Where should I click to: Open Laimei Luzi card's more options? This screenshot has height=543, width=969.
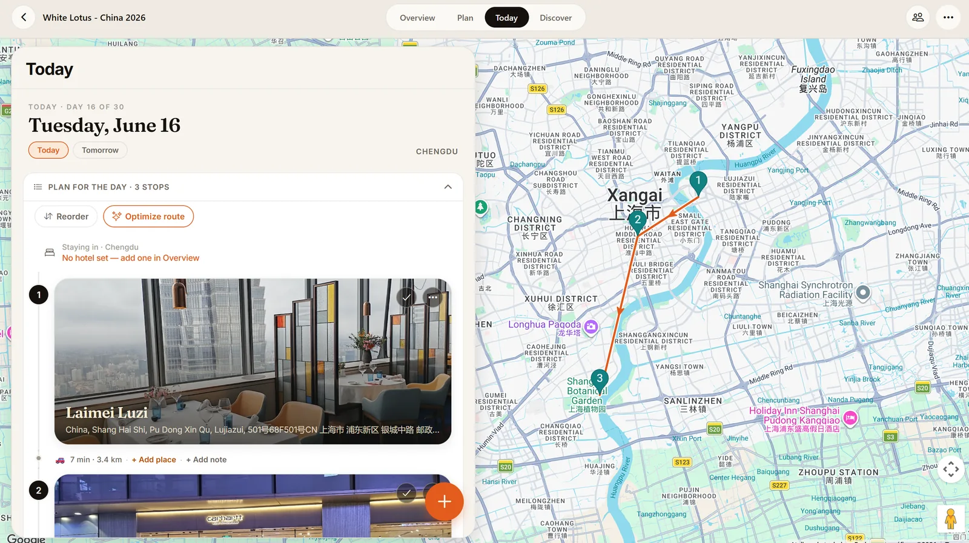tap(433, 297)
